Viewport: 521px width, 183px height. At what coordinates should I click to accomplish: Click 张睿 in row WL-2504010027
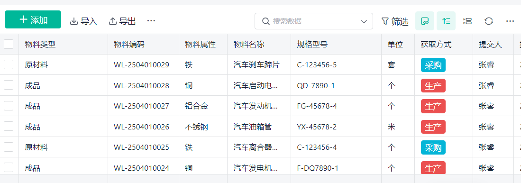486,106
